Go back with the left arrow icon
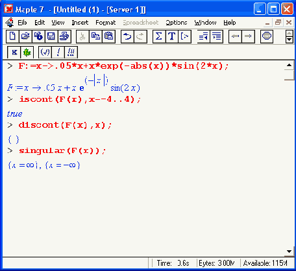 [x=235, y=36]
